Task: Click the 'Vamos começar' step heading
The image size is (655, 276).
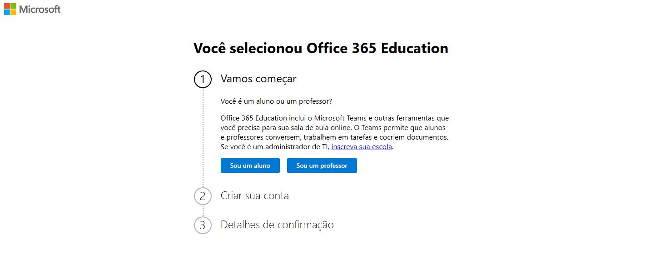Action: (x=258, y=79)
